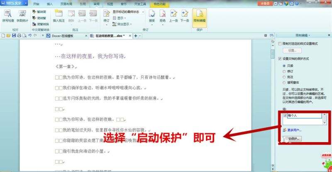Click the 《第一章》 heading in the document
The height and width of the screenshot is (172, 332).
[66, 66]
